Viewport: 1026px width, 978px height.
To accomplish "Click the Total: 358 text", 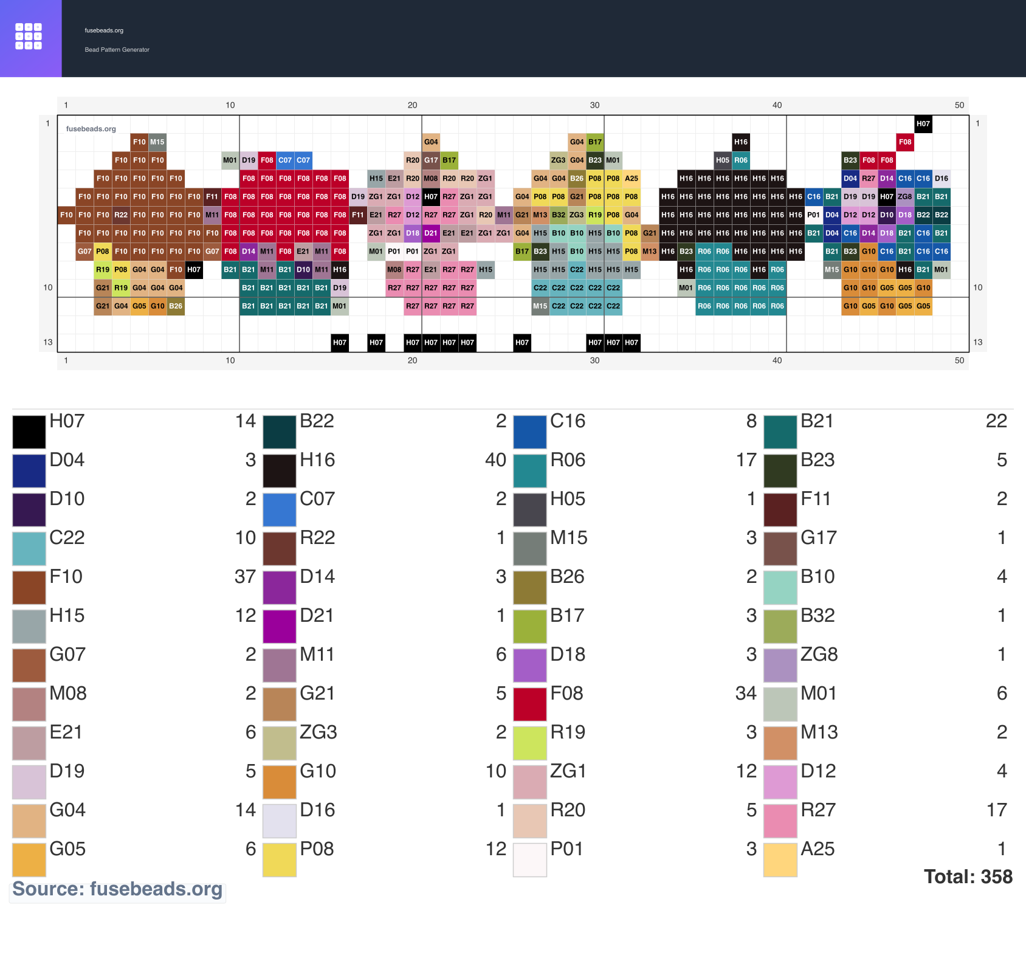I will pos(968,876).
